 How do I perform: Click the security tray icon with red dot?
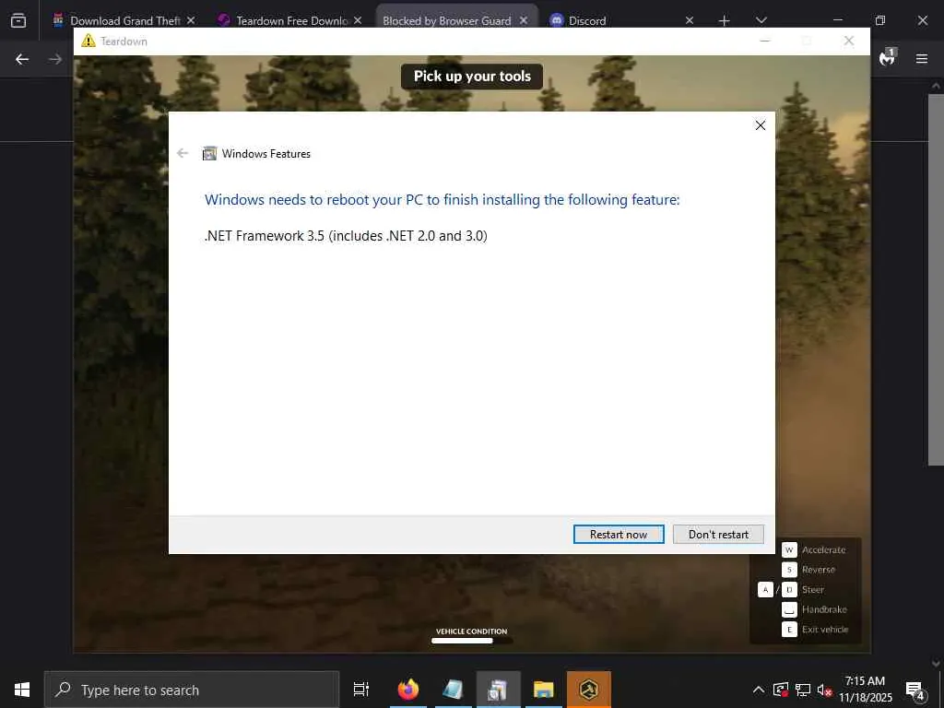(x=781, y=690)
